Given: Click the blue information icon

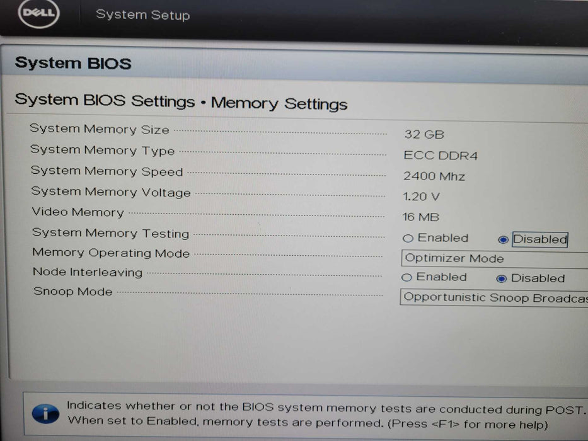Looking at the screenshot, I should tap(44, 413).
